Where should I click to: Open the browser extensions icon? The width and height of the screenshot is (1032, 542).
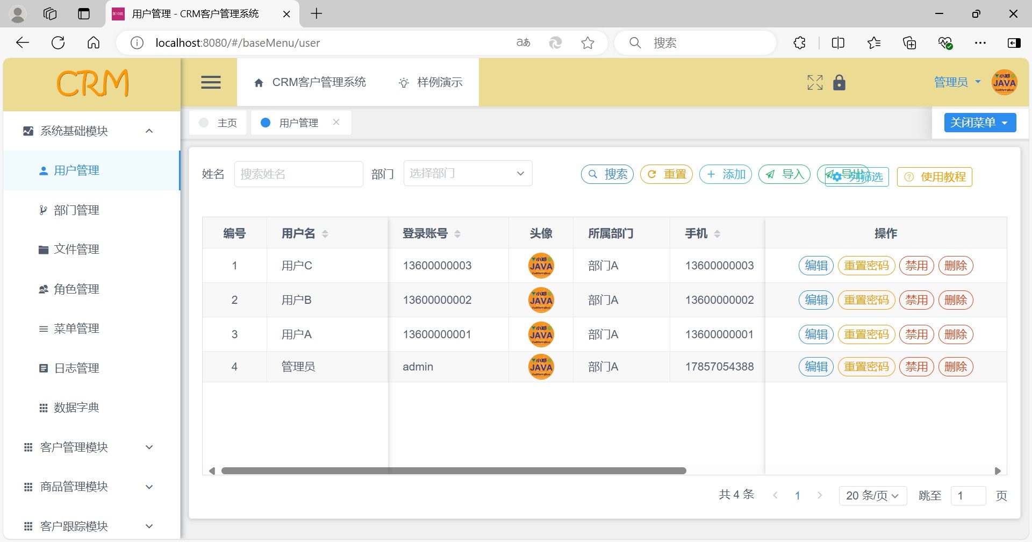click(x=799, y=43)
